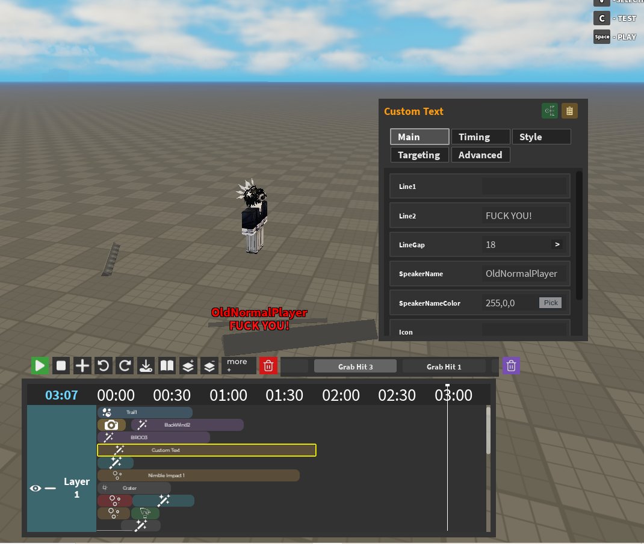Click the timeline vertical scrollbar

pos(488,430)
